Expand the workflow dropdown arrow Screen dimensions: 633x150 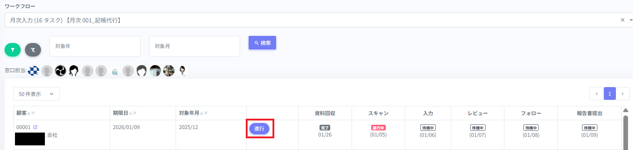click(631, 20)
